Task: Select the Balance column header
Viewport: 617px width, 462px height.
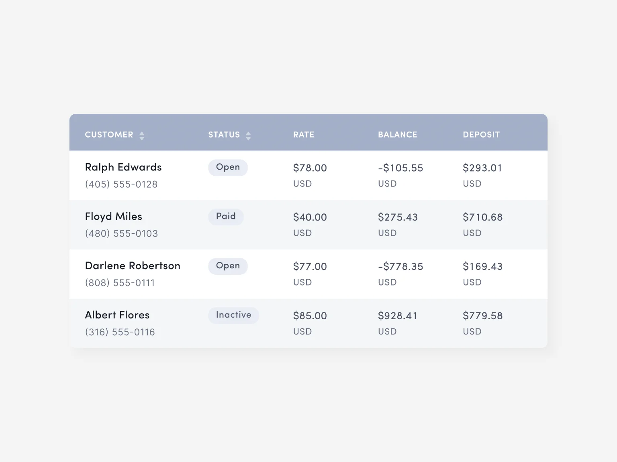Action: (397, 135)
